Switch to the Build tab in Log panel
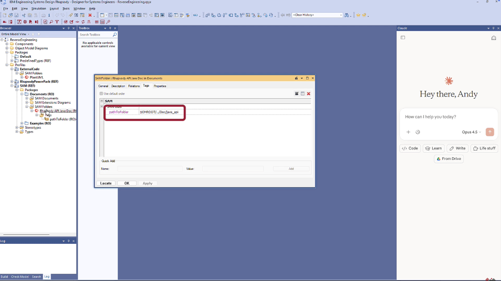Image resolution: width=501 pixels, height=281 pixels. (4, 277)
